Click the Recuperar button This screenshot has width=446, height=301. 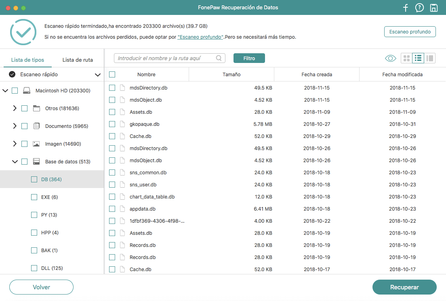pyautogui.click(x=404, y=287)
